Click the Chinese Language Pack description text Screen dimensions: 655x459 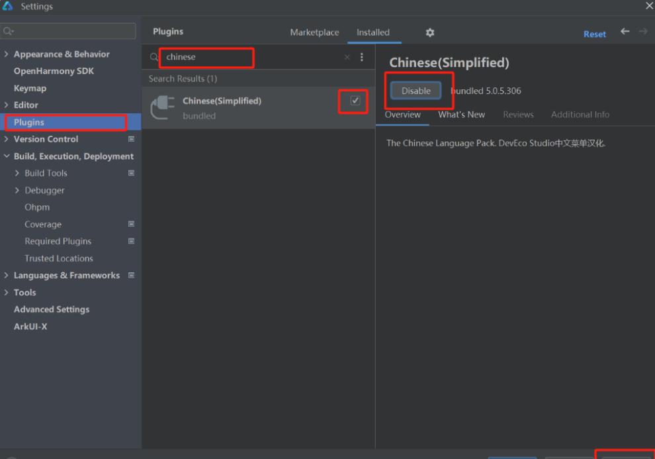click(496, 143)
